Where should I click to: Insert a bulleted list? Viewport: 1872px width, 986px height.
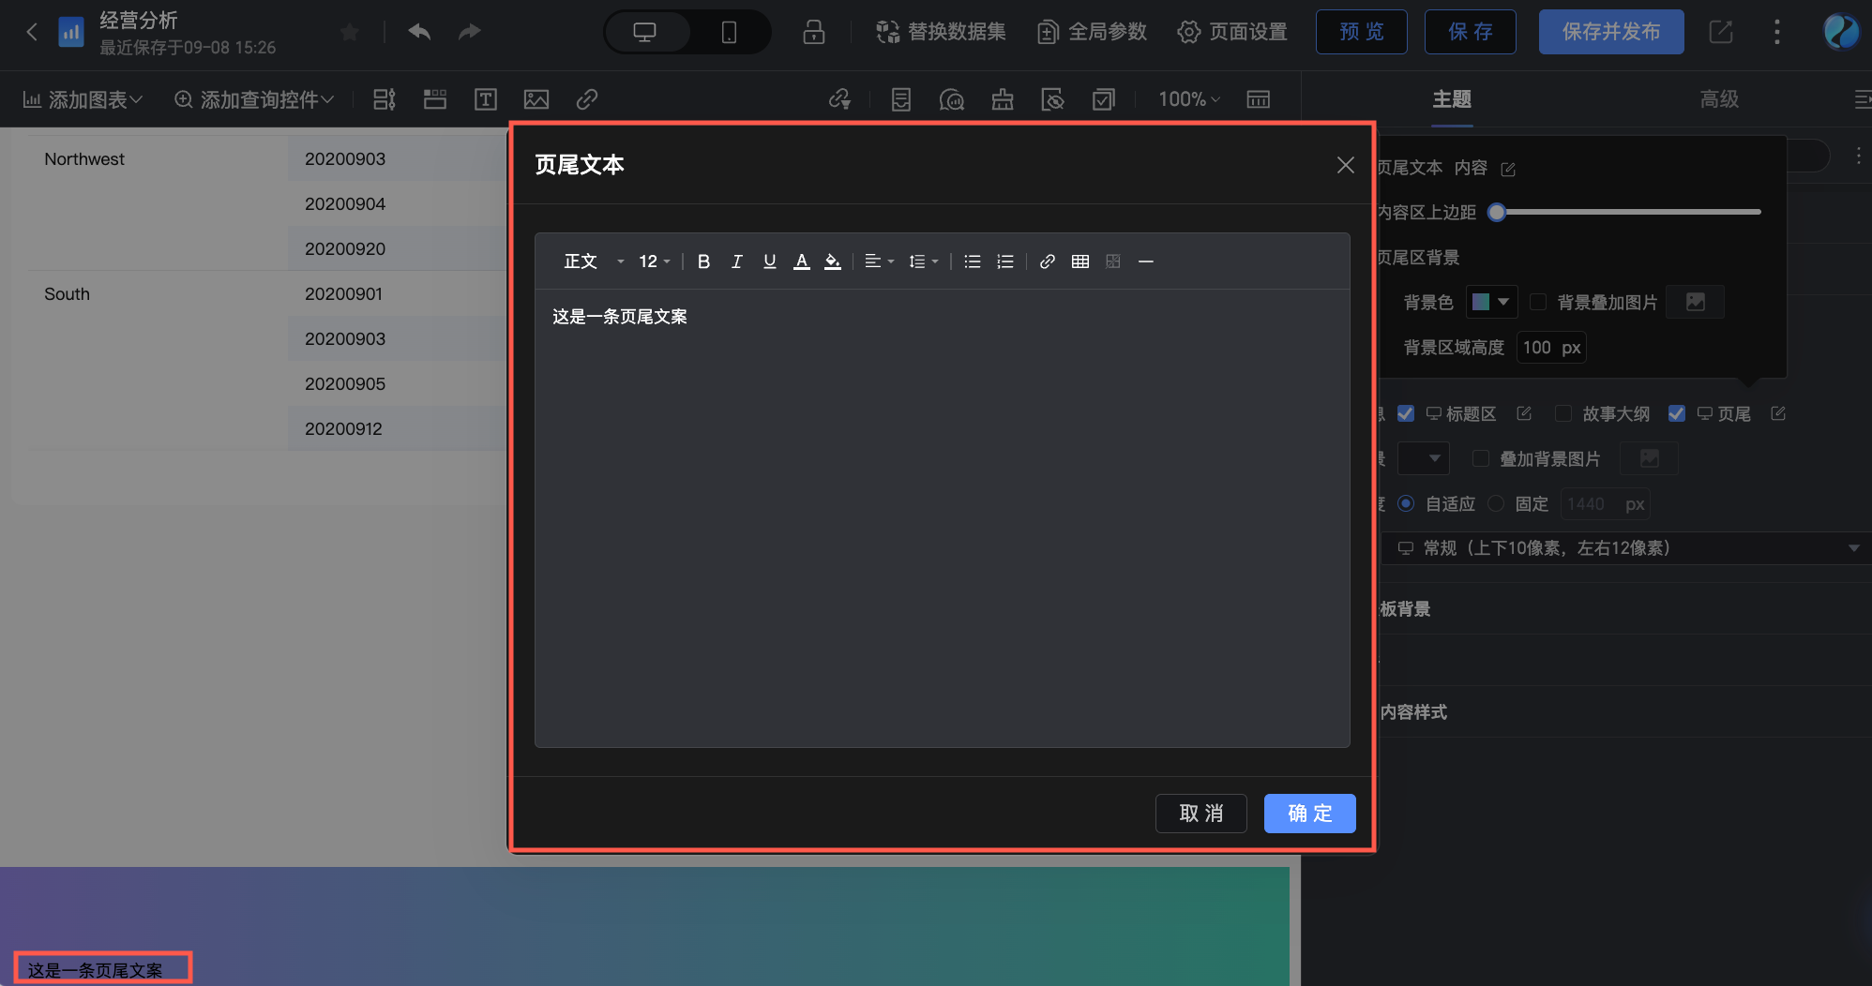(972, 261)
